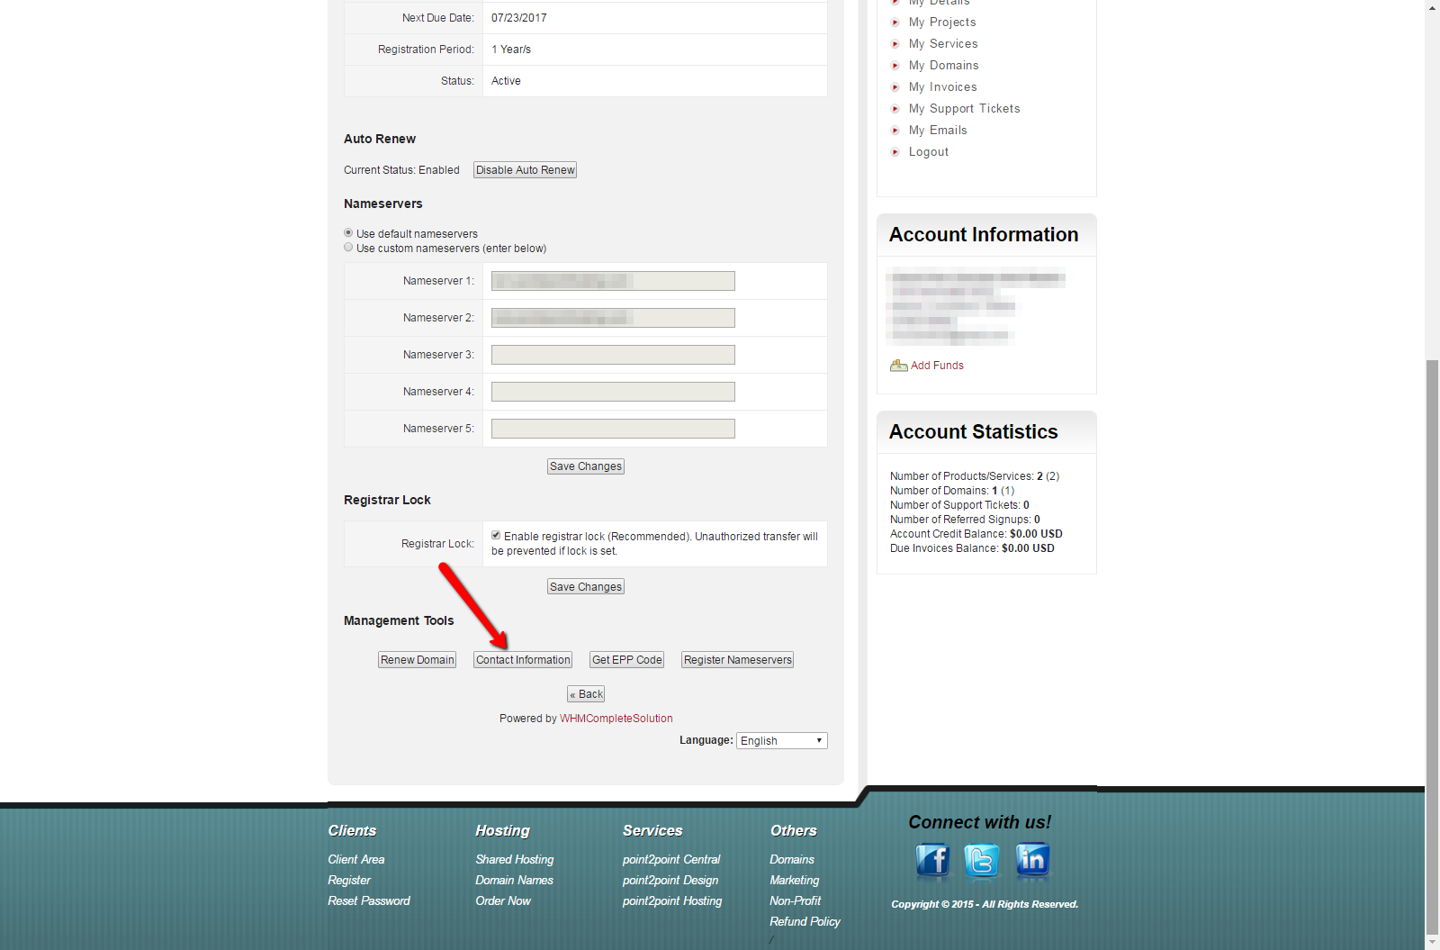Click the Due Invoices Balance $0.00 USD text
This screenshot has width=1440, height=950.
tap(972, 548)
